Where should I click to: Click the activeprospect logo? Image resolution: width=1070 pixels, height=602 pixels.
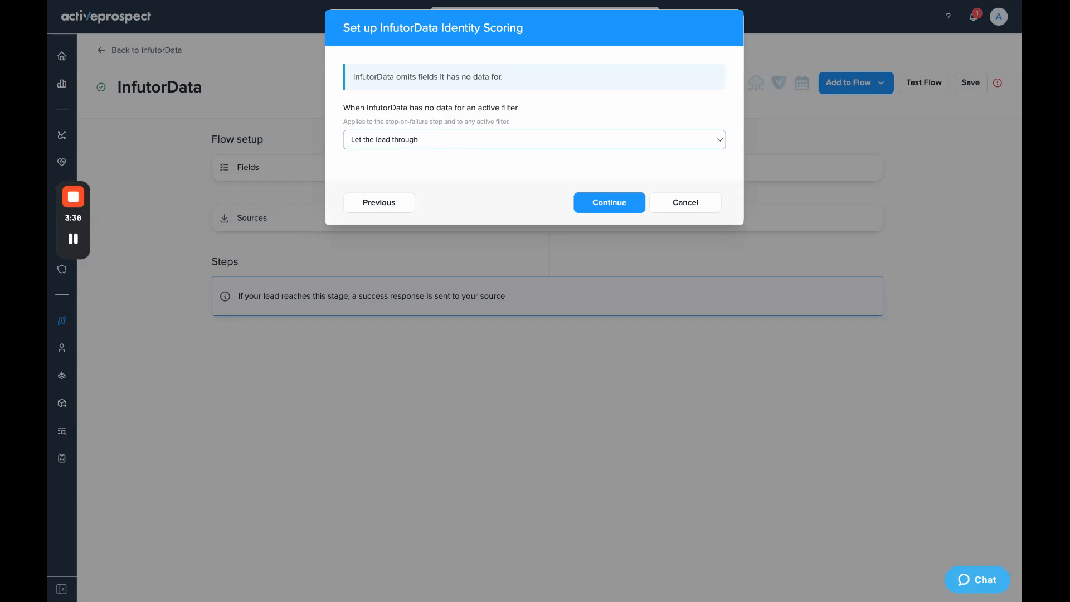(106, 17)
